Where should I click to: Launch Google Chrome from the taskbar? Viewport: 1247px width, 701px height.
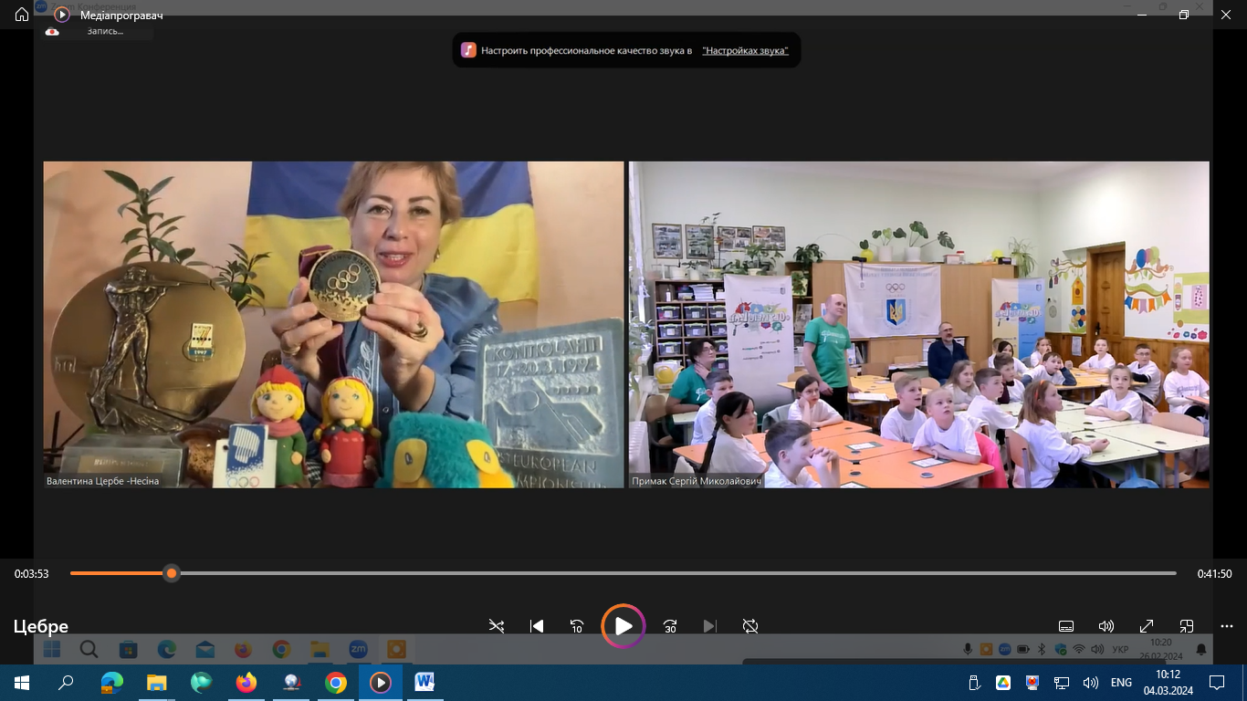click(336, 682)
